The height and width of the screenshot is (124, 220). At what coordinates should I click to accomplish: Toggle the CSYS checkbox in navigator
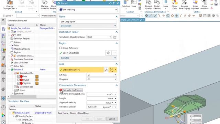click(x=12, y=35)
